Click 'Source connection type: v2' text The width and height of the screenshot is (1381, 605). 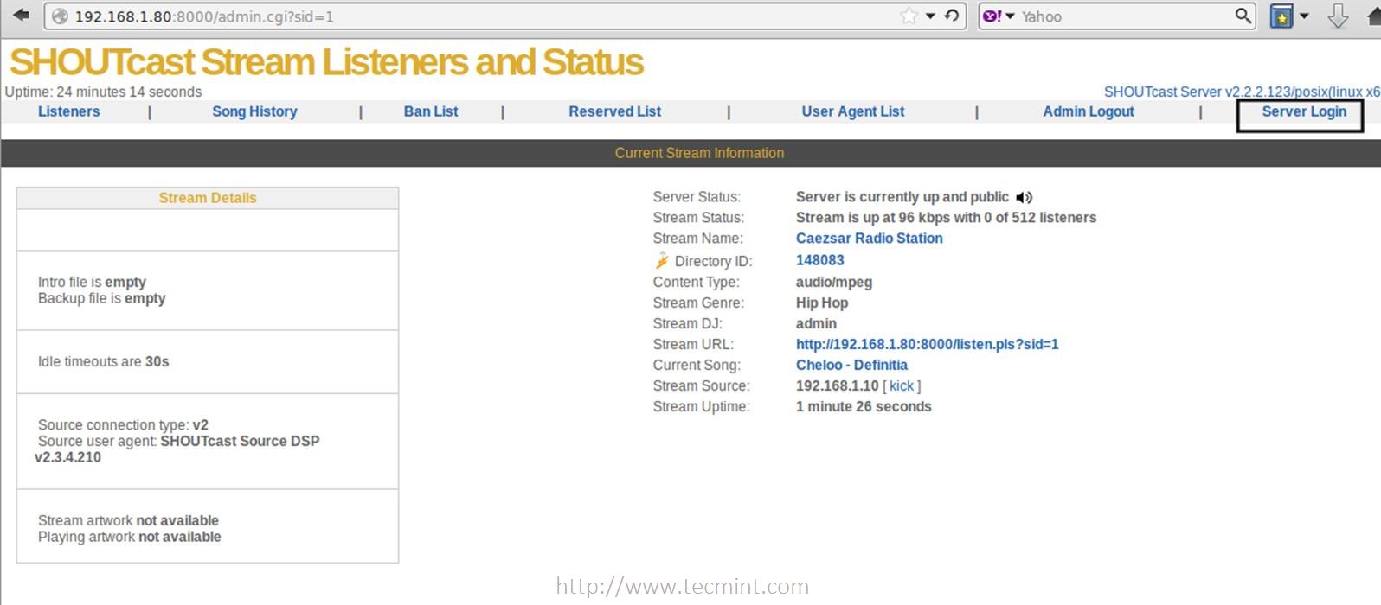click(123, 425)
